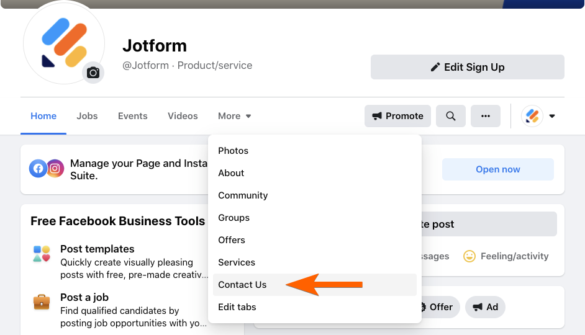Expand the More tabs dropdown
Screen dimensions: 585x335
(234, 116)
